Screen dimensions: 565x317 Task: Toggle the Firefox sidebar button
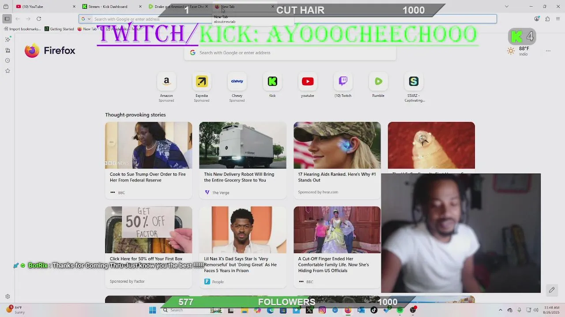pos(7,19)
